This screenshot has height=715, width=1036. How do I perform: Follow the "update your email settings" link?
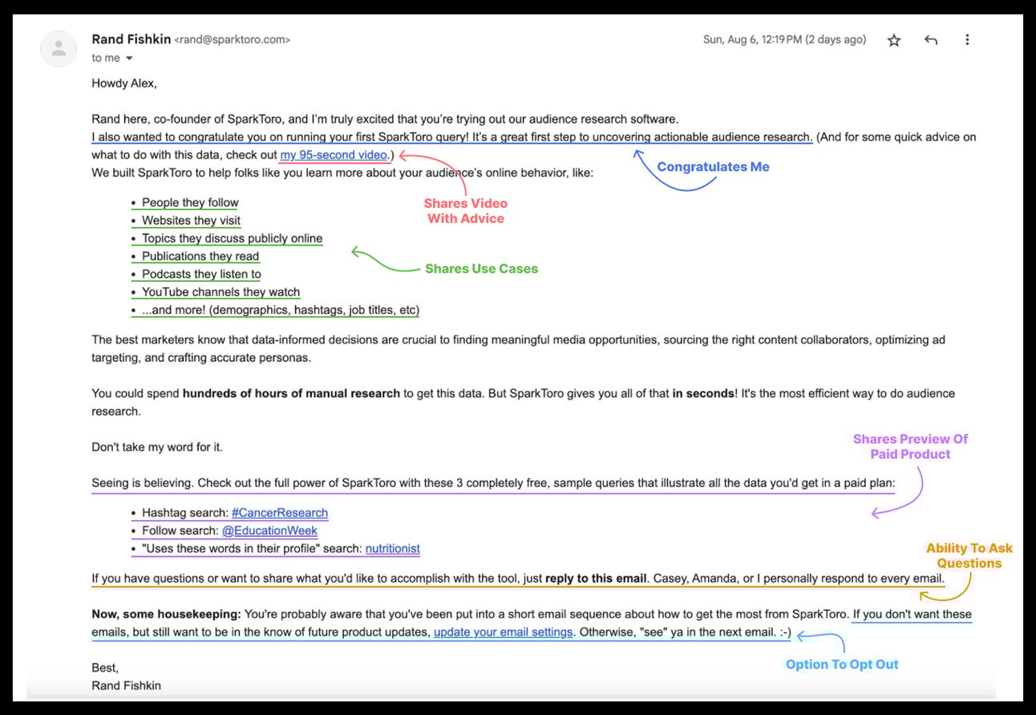(x=504, y=632)
